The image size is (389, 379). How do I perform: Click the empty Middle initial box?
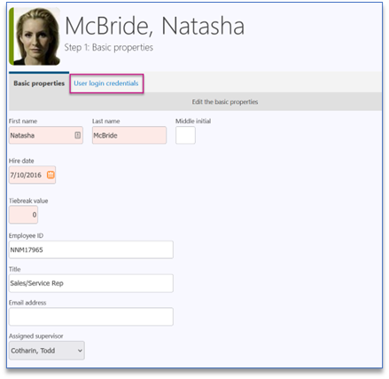click(x=185, y=135)
